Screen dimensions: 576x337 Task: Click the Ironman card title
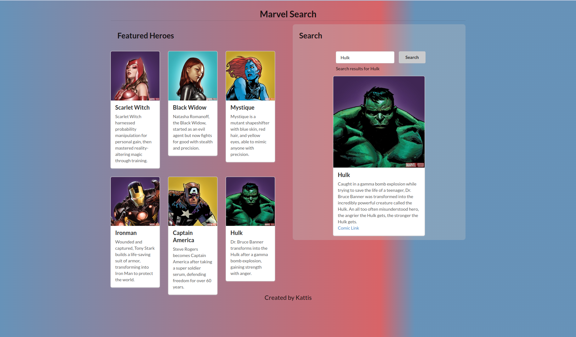click(126, 233)
